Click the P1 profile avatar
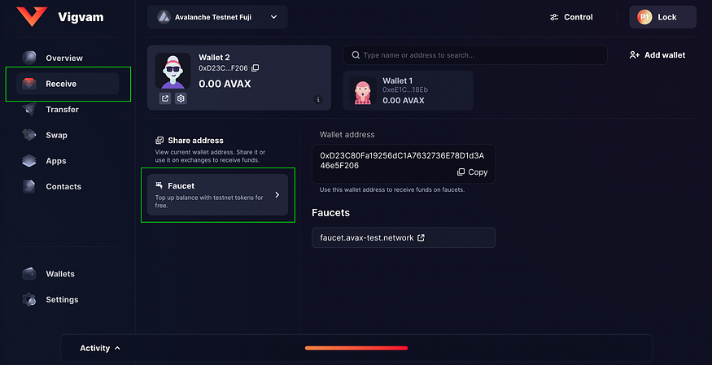The image size is (712, 365). point(644,17)
